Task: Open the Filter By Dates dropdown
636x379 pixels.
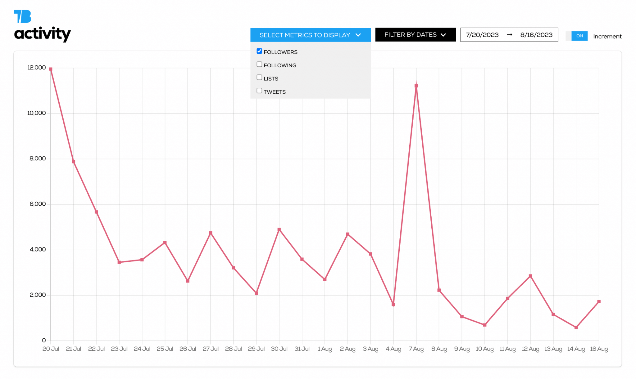Action: coord(411,35)
